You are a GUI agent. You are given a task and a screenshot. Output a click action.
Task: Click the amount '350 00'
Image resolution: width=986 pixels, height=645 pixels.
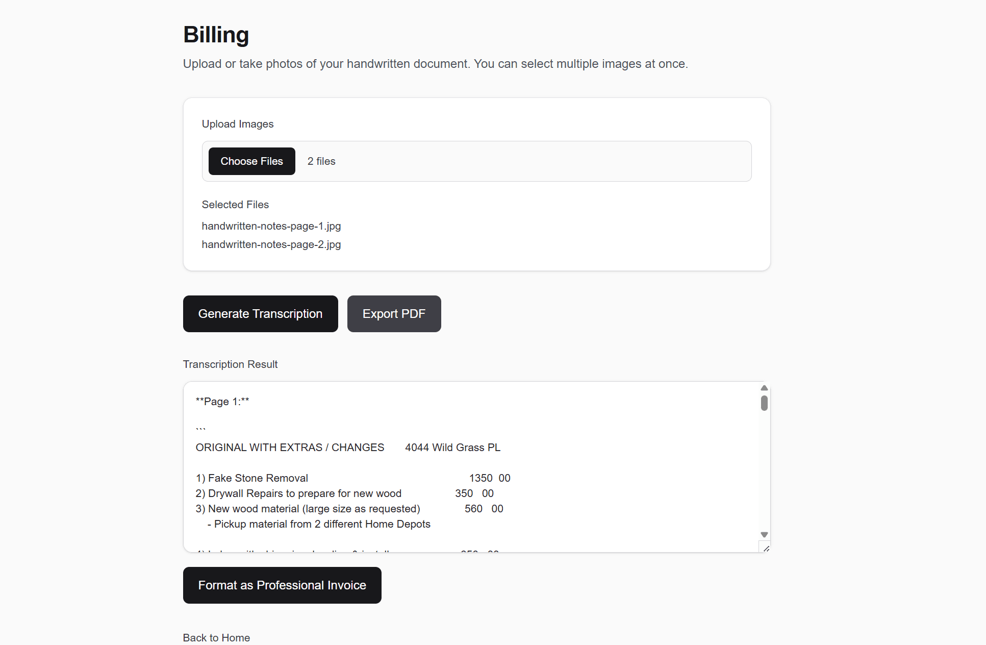click(474, 493)
